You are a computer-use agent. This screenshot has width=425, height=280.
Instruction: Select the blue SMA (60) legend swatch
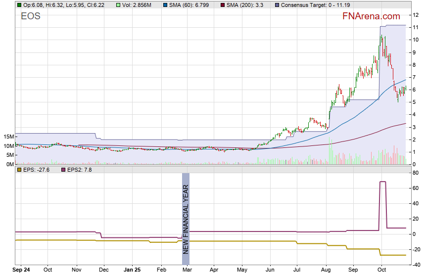163,5
